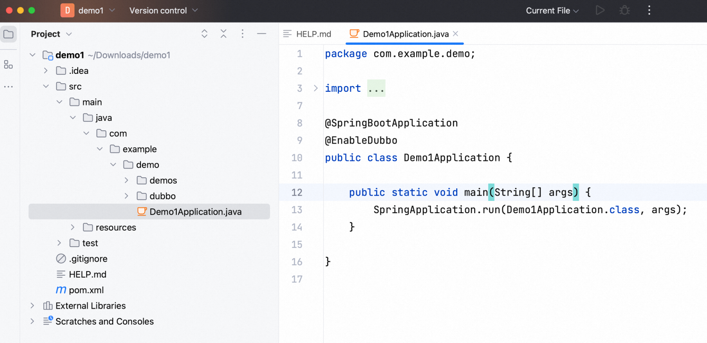
Task: Open the More Actions vertical dots menu
Action: pos(649,10)
